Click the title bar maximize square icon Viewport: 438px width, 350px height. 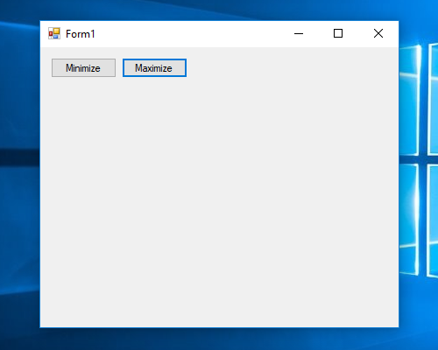(338, 33)
